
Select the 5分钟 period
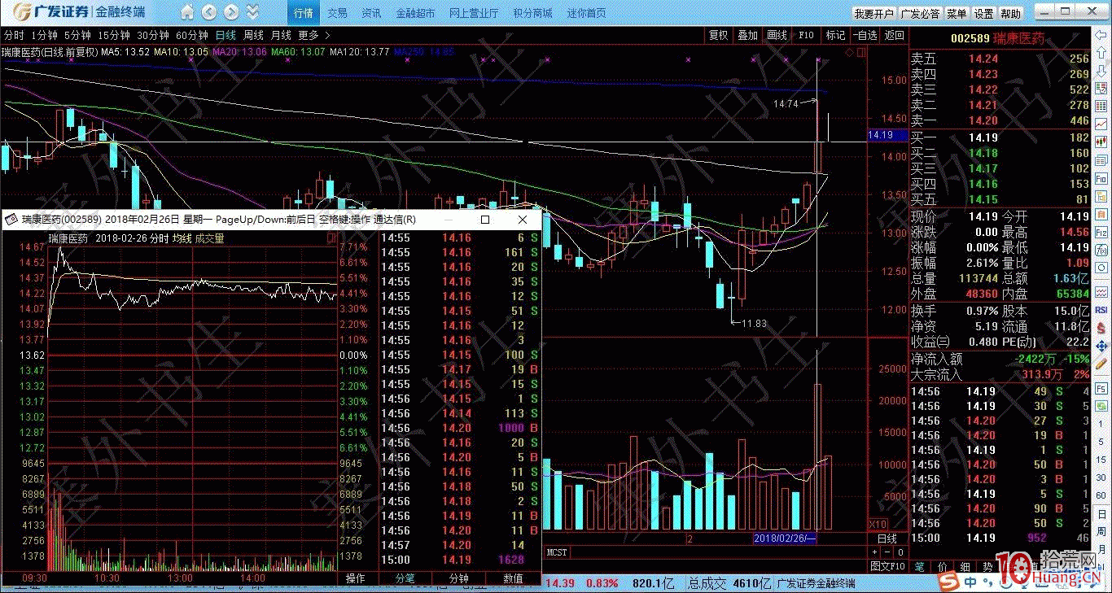pyautogui.click(x=77, y=36)
